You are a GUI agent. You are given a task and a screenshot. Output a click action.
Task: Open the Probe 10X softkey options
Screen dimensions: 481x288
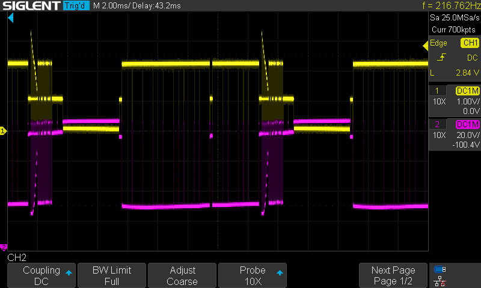253,275
